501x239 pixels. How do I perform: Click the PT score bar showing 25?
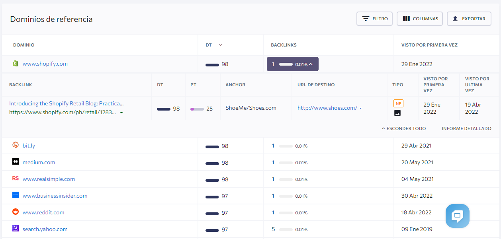pyautogui.click(x=197, y=109)
